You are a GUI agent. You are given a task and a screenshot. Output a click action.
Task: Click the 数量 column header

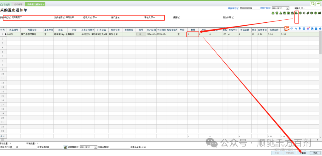(x=193, y=30)
